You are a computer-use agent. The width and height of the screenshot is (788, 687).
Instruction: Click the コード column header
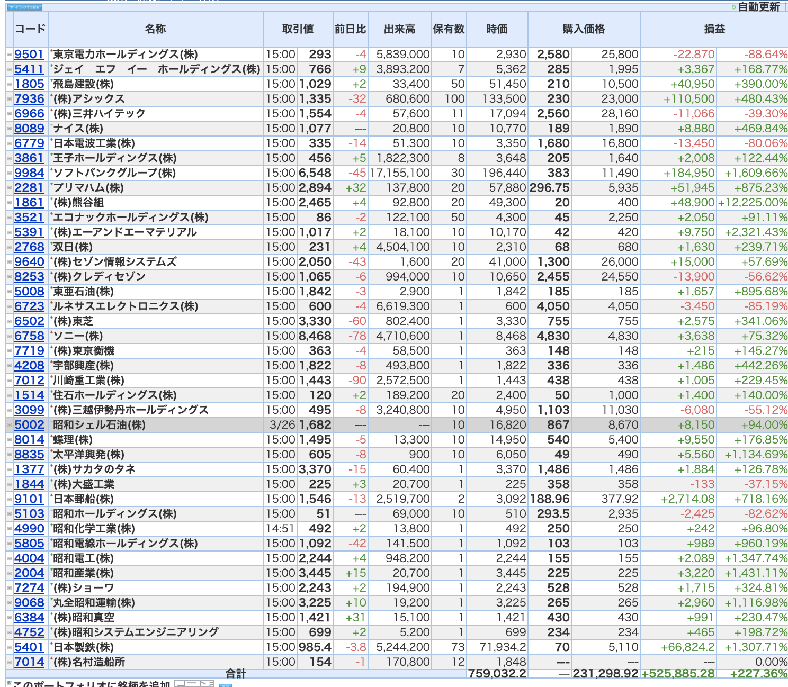[30, 29]
